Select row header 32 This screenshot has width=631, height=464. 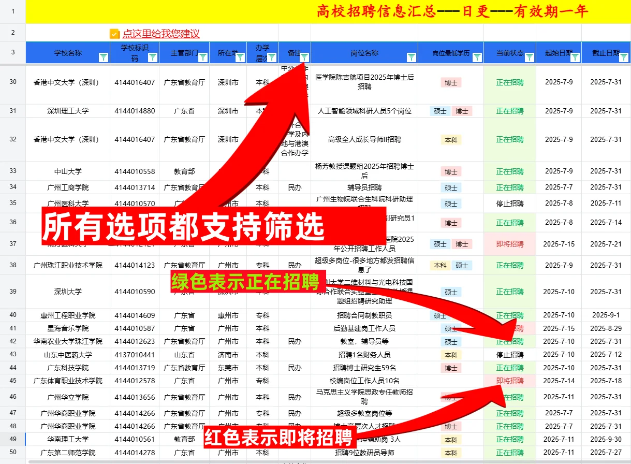tap(13, 139)
